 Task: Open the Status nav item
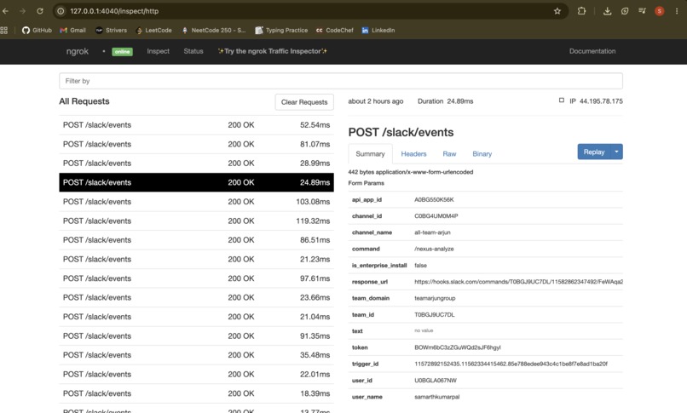193,51
